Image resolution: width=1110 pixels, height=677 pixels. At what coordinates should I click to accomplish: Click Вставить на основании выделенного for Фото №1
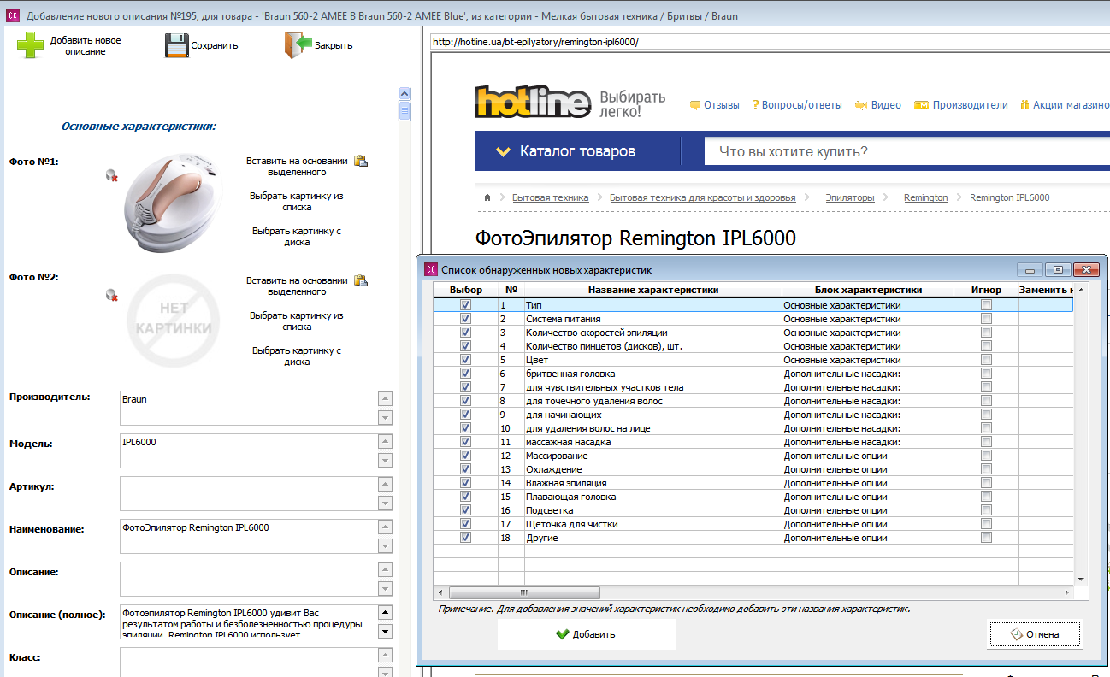click(x=297, y=166)
